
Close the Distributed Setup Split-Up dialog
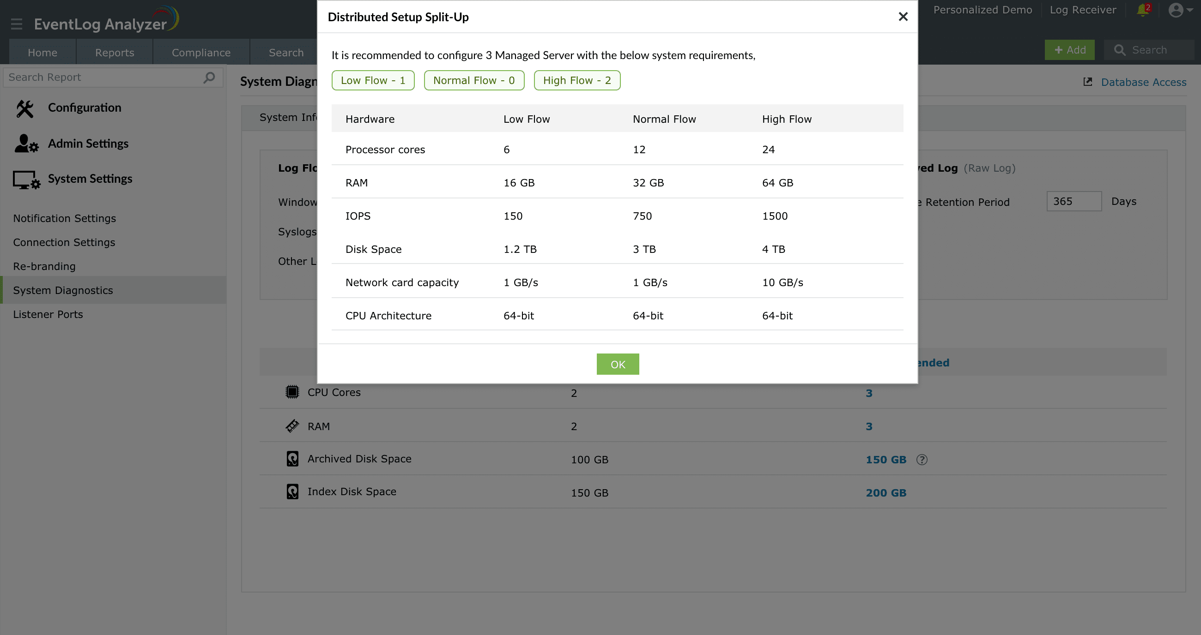[x=903, y=17]
